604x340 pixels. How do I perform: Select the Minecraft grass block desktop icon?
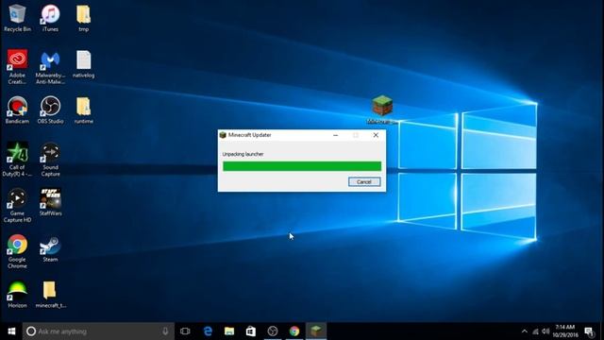pyautogui.click(x=382, y=110)
